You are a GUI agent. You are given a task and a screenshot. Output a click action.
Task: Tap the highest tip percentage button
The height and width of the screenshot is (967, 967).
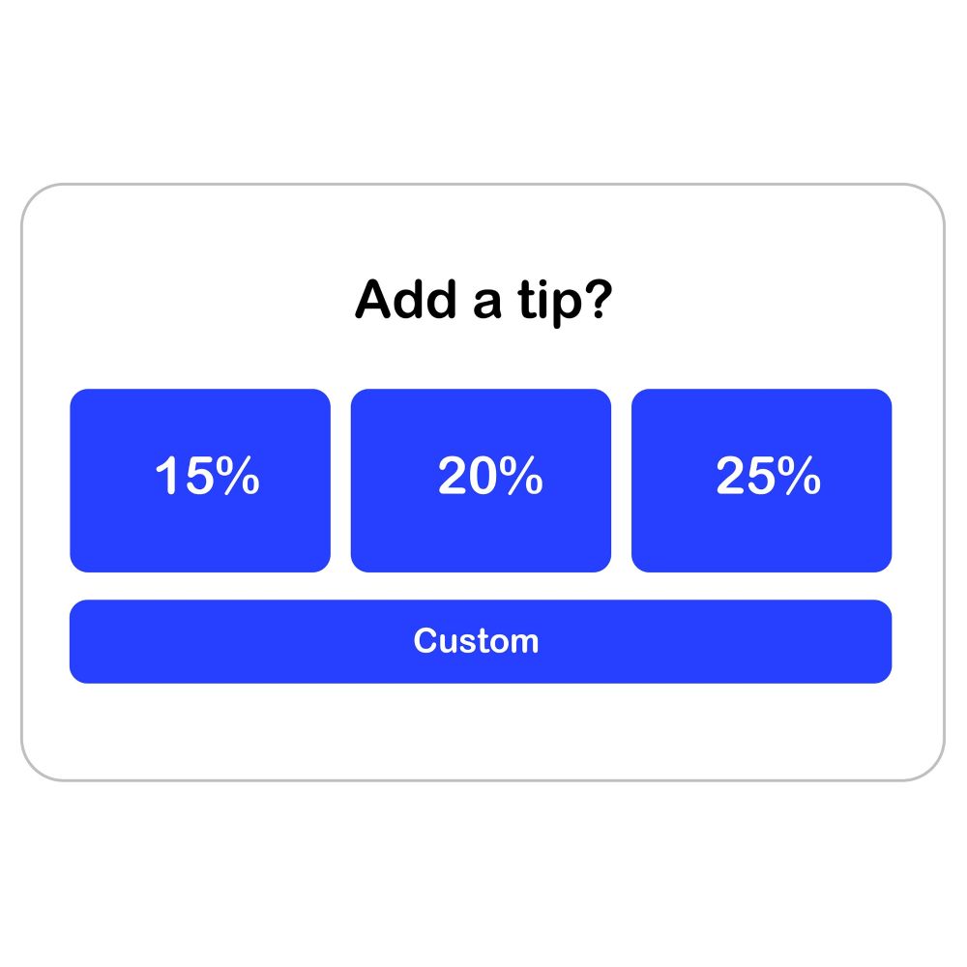pyautogui.click(x=761, y=481)
